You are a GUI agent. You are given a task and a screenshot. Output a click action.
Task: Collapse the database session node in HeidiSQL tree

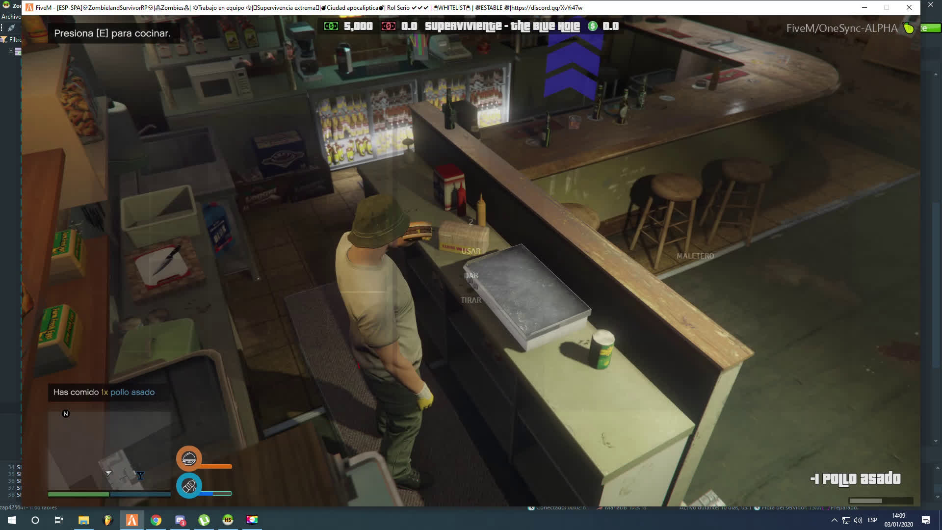(x=11, y=50)
